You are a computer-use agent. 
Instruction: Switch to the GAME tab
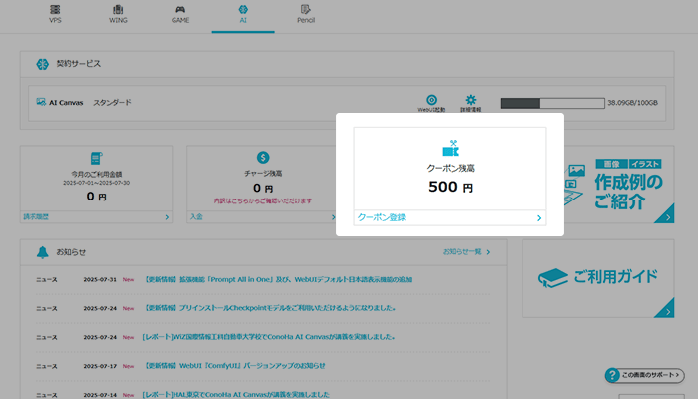point(180,15)
